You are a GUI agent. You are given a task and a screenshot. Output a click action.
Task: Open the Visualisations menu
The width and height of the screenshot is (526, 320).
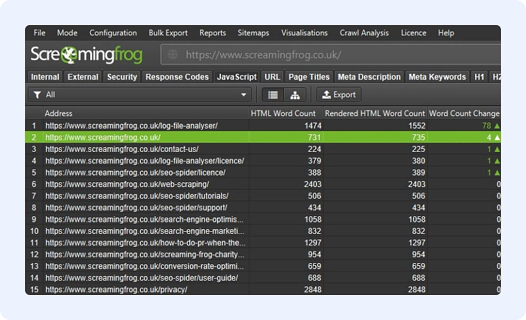304,33
